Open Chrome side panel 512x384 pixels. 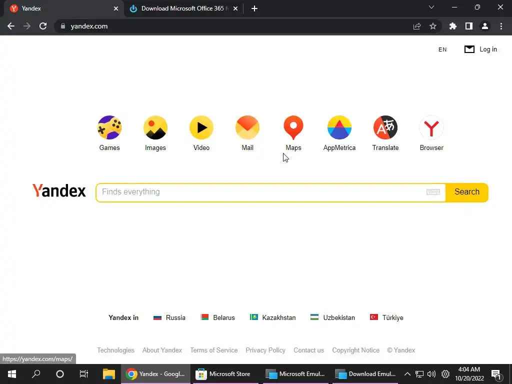coord(469,26)
